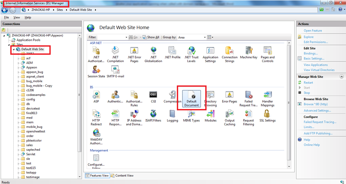Open the Compression feature

[x=172, y=97]
